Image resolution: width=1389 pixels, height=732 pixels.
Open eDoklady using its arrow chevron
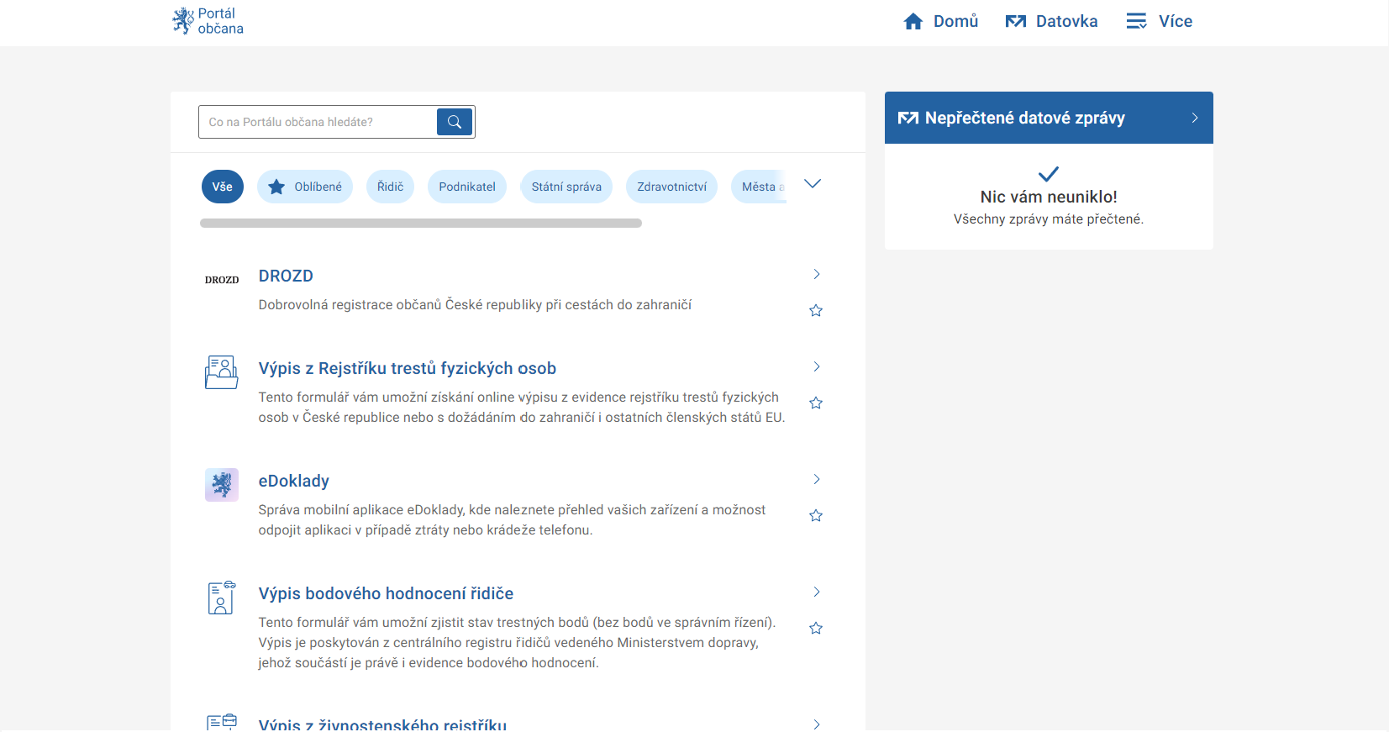[x=817, y=479]
